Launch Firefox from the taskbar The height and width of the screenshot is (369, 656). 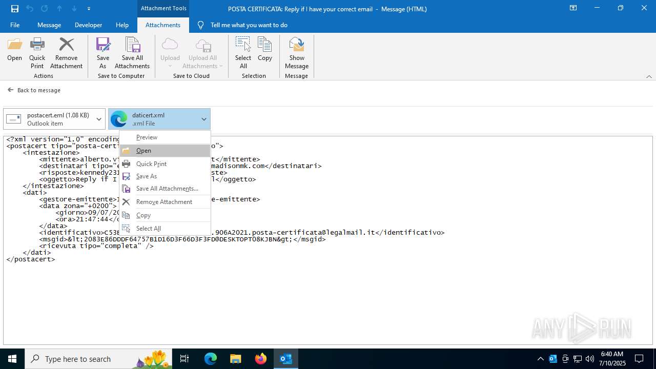point(261,359)
